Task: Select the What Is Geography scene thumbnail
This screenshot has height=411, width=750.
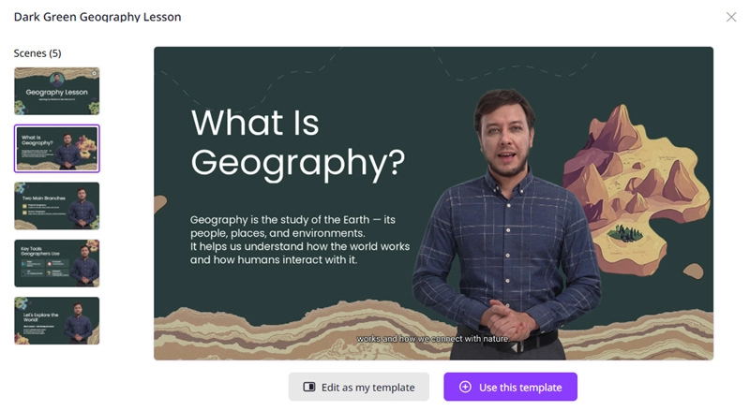Action: [x=57, y=149]
